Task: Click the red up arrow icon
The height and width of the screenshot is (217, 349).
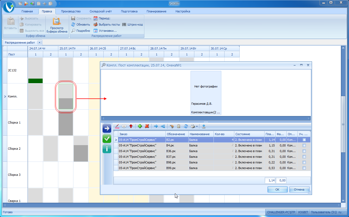Action: 131,126
